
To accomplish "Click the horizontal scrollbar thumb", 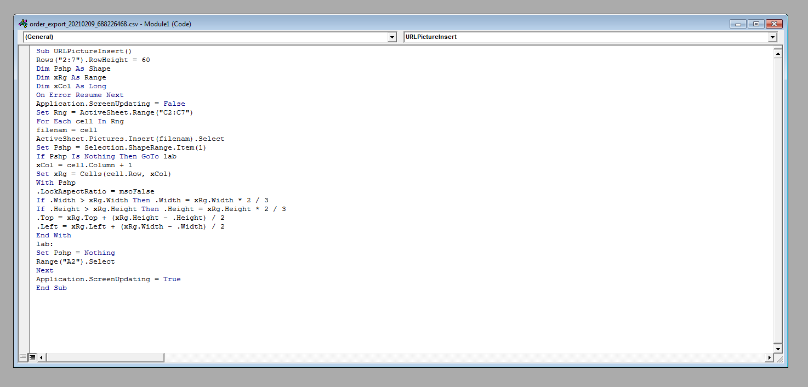I will tap(105, 357).
